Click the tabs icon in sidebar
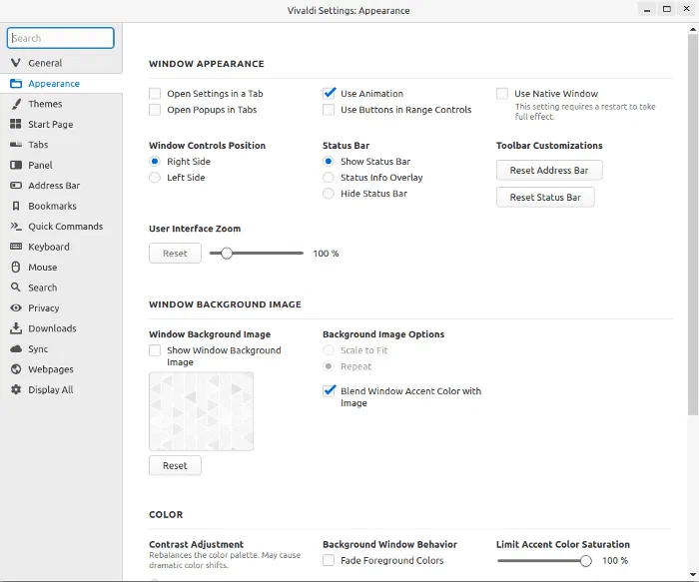 tap(16, 145)
